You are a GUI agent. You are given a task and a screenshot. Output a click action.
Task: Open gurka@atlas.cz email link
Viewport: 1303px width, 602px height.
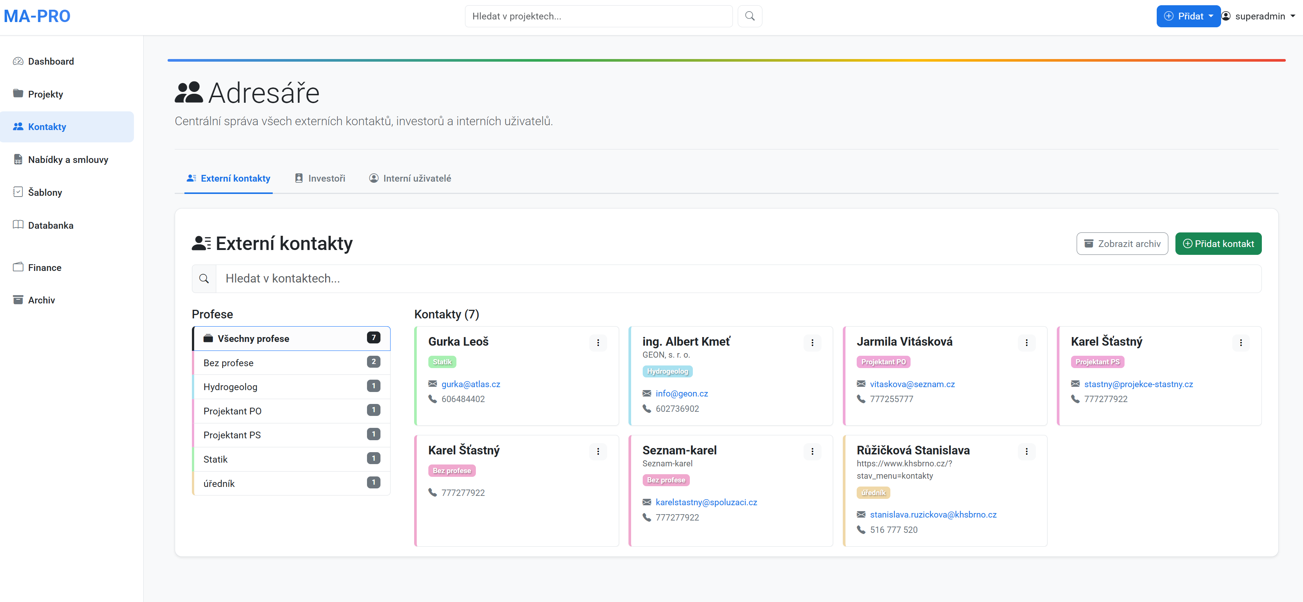click(470, 384)
